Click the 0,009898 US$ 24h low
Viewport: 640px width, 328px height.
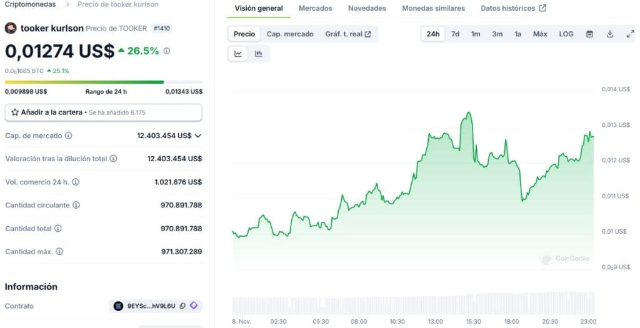tap(26, 92)
